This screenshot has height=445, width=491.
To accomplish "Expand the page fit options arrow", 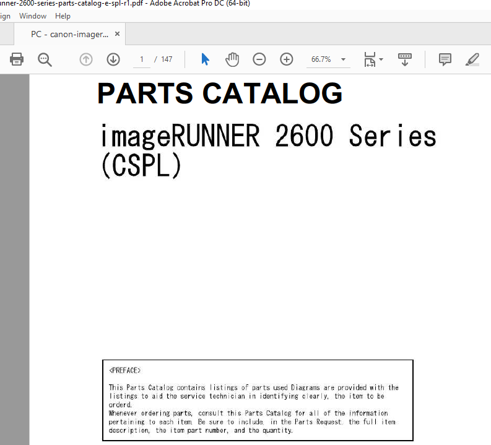I will point(381,59).
